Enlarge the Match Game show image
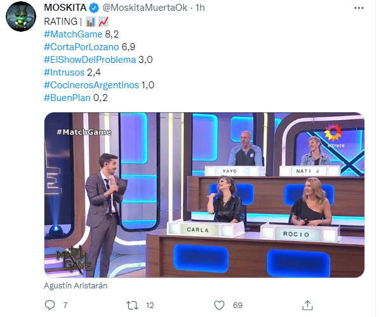The image size is (379, 317). point(204,195)
